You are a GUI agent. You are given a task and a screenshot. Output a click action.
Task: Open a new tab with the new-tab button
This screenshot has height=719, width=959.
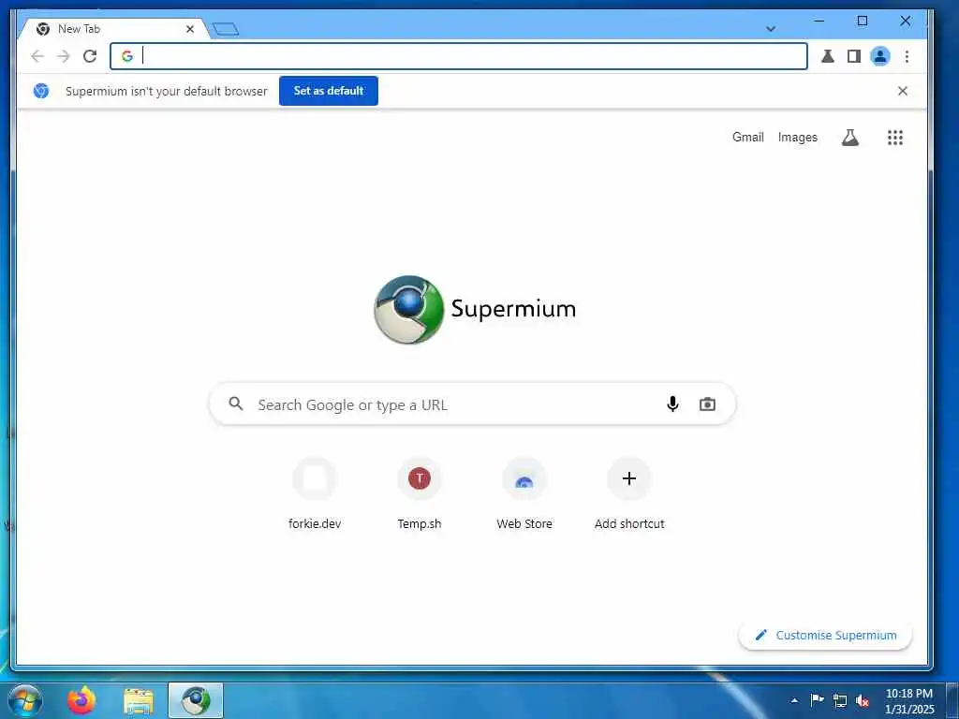click(226, 29)
